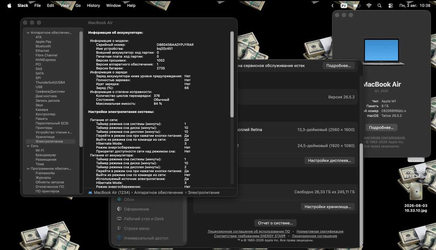Select NVMExpress in sidebar
This screenshot has width=436, height=250.
point(46,60)
